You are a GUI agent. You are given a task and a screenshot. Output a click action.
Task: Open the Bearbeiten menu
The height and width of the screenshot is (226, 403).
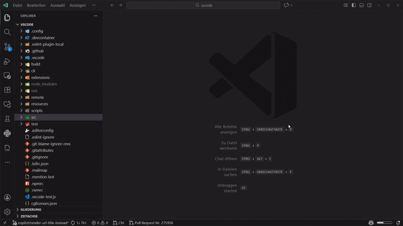(36, 5)
